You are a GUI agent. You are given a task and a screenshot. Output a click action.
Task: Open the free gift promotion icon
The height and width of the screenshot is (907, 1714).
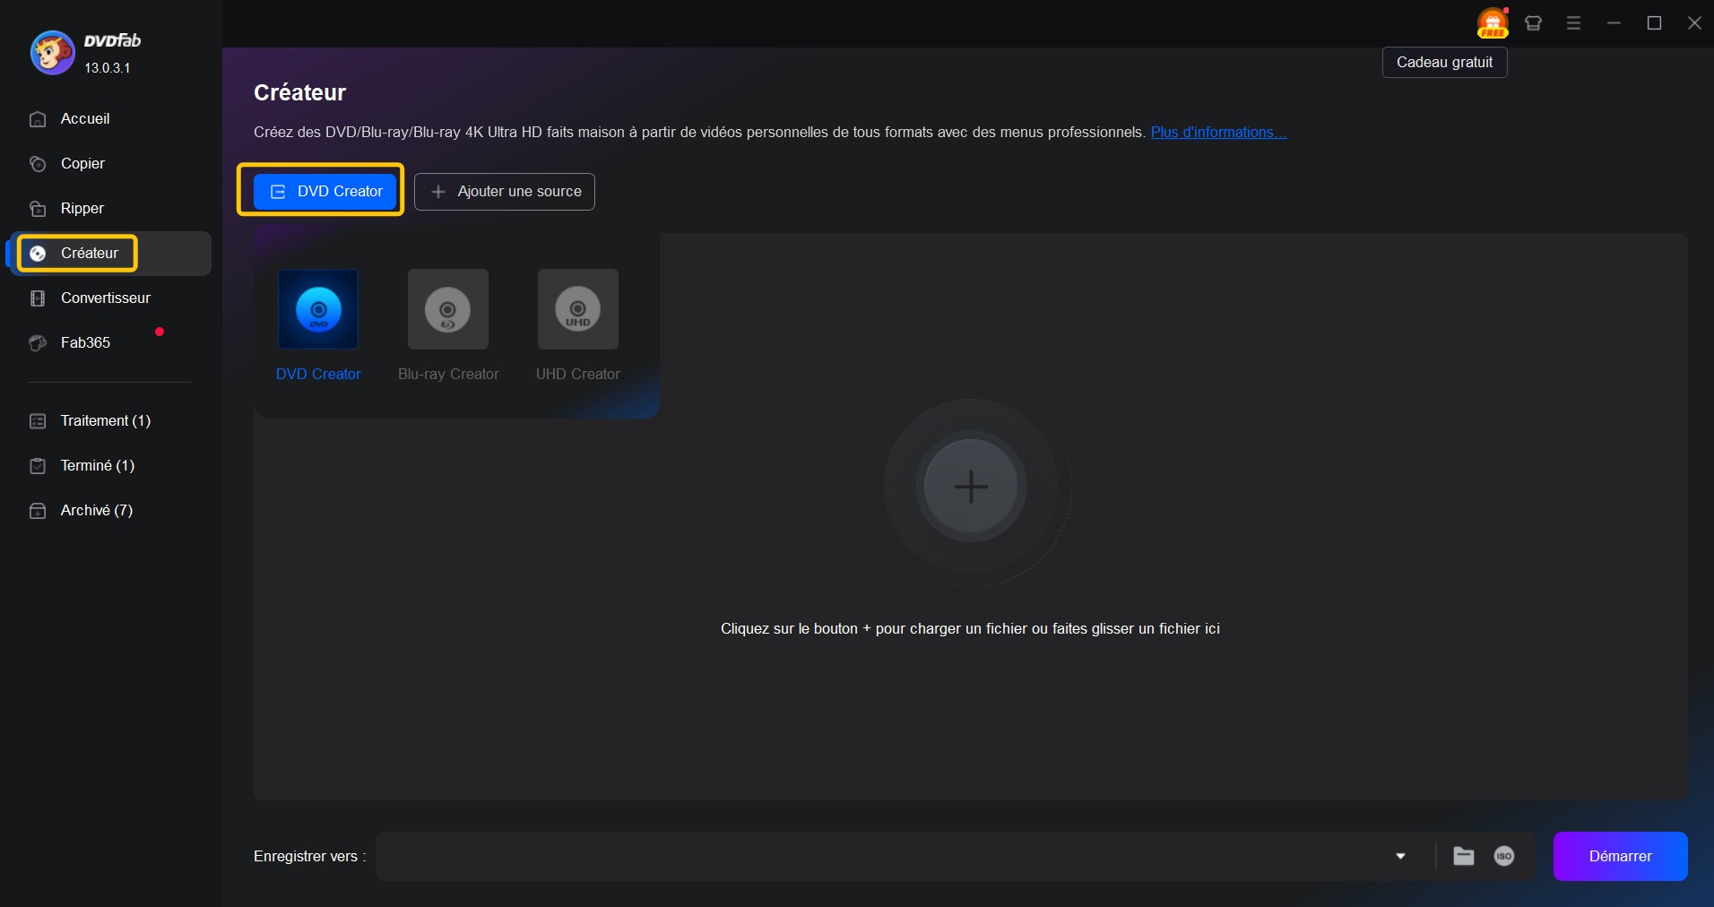(1493, 22)
